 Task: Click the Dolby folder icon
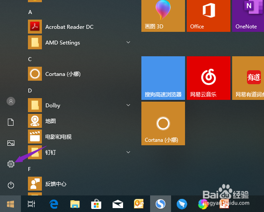[x=35, y=105]
